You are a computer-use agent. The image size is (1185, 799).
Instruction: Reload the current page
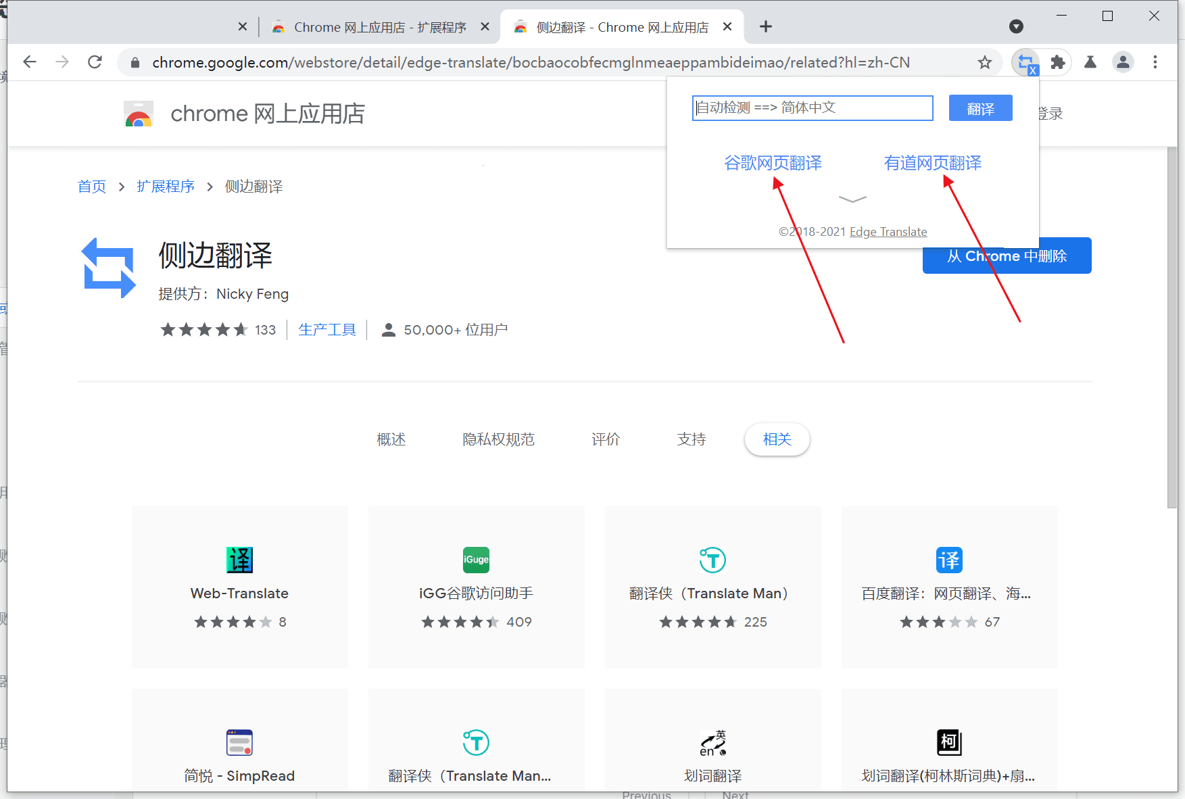click(95, 62)
